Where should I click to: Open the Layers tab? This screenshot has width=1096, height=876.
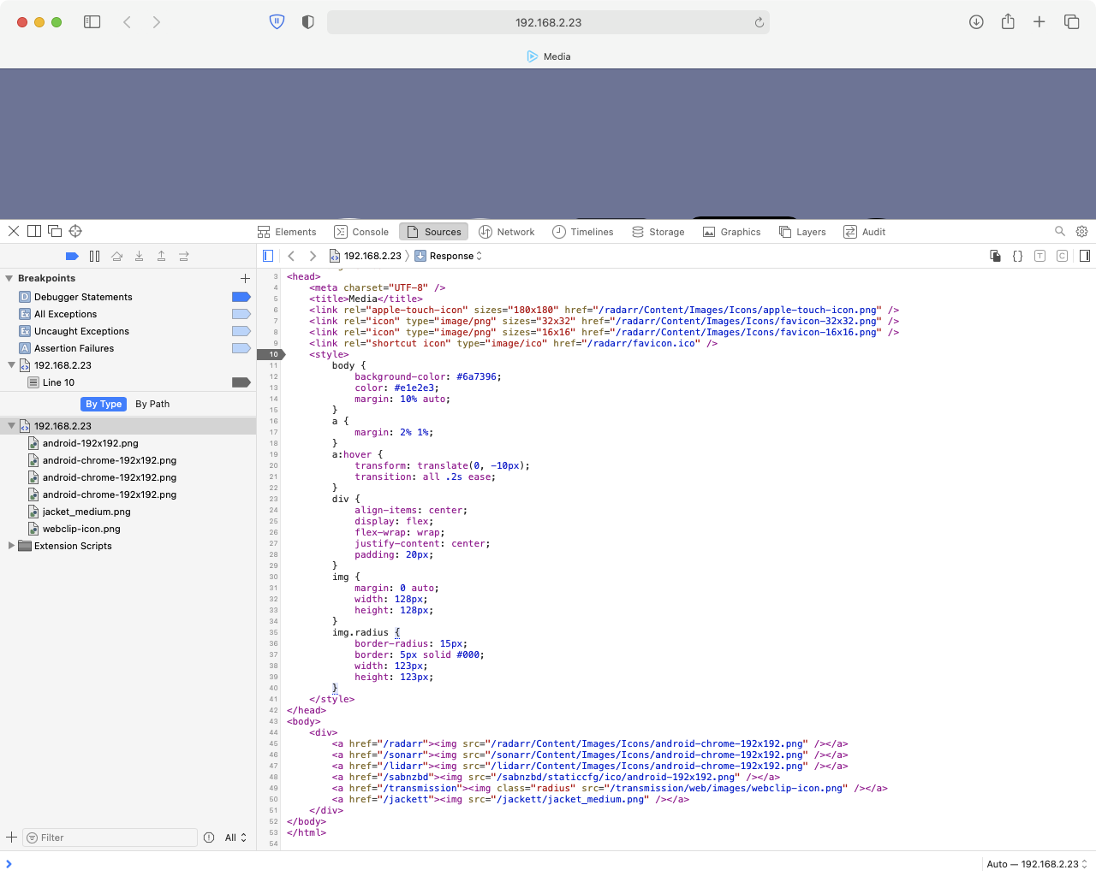[x=802, y=232]
